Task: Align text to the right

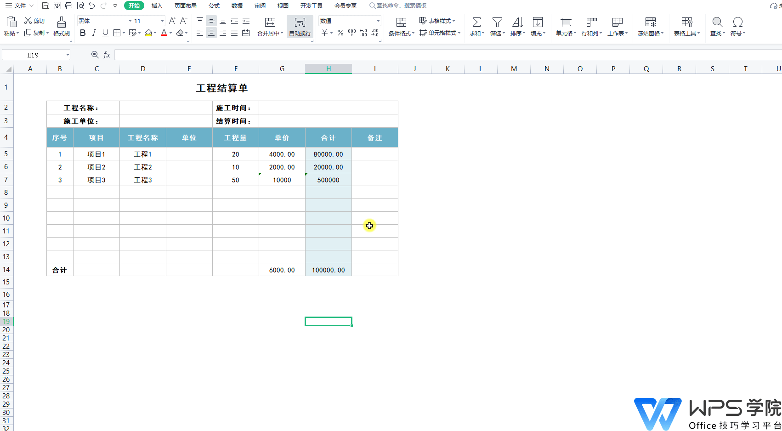Action: 223,33
